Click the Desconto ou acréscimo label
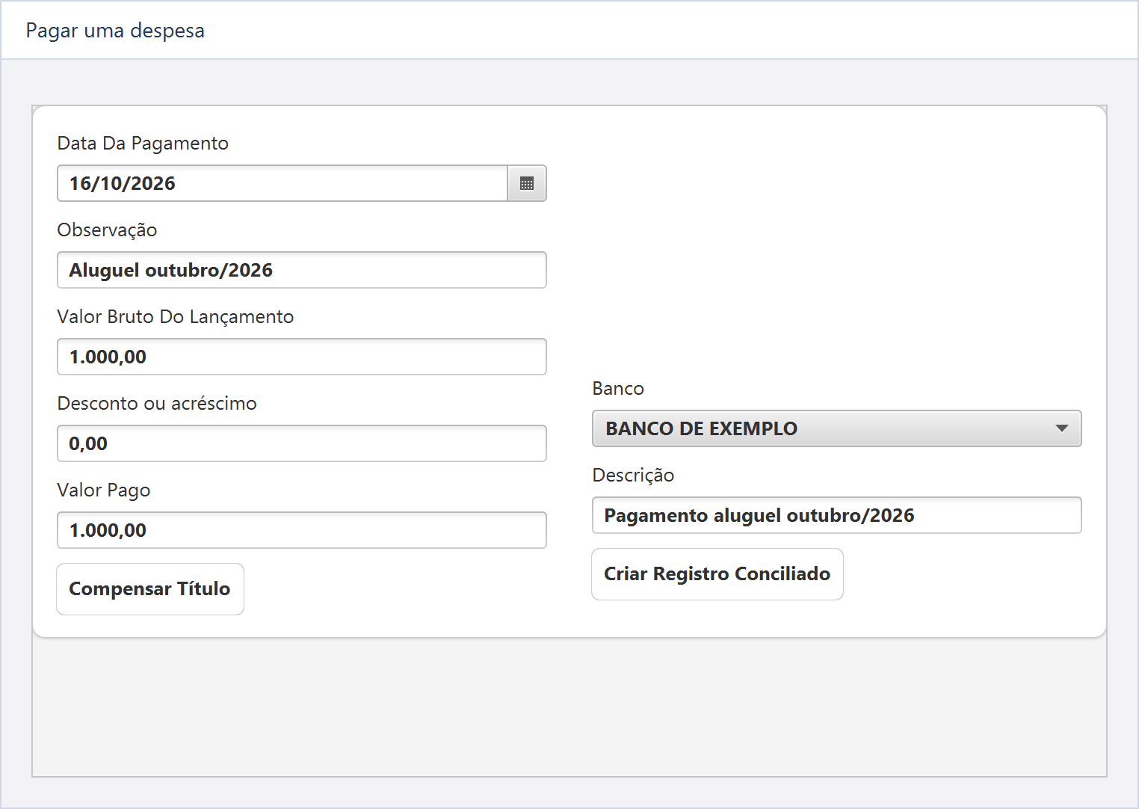1139x809 pixels. tap(157, 403)
